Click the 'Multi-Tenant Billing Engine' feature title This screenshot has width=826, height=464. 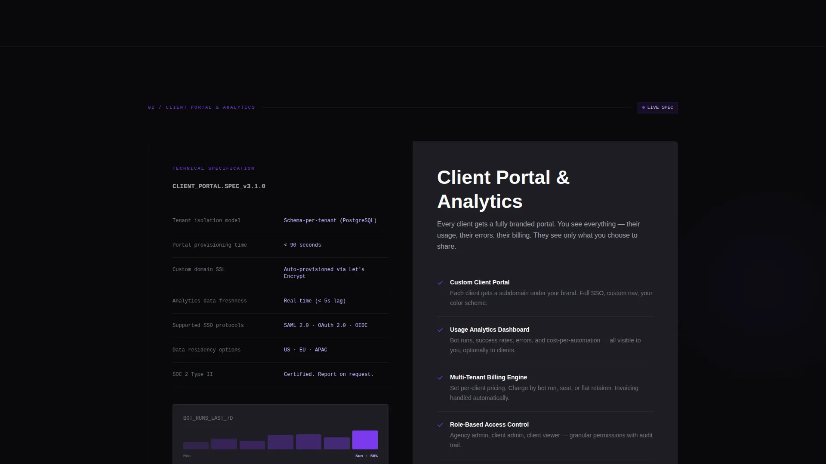(x=488, y=377)
